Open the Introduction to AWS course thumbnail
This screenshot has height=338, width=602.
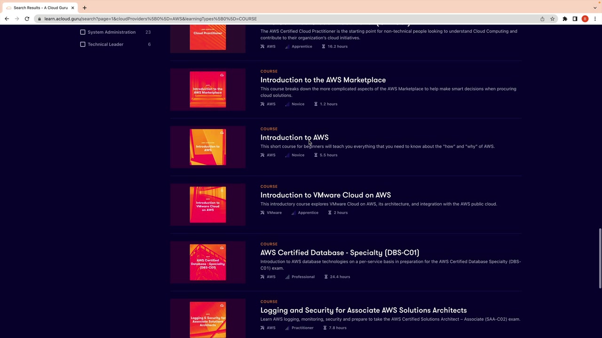[x=208, y=147]
